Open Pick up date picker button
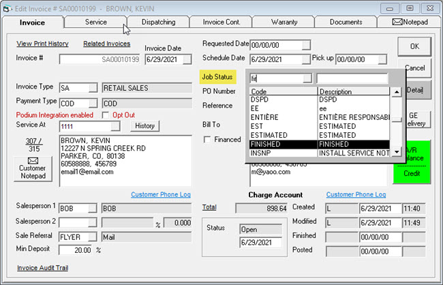 (382, 59)
